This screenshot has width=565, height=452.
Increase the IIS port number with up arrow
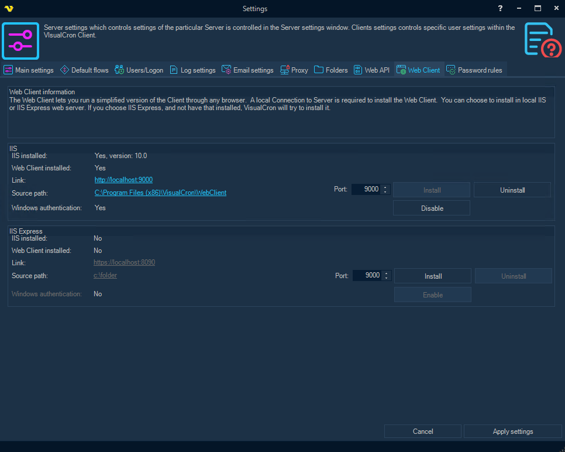[385, 187]
